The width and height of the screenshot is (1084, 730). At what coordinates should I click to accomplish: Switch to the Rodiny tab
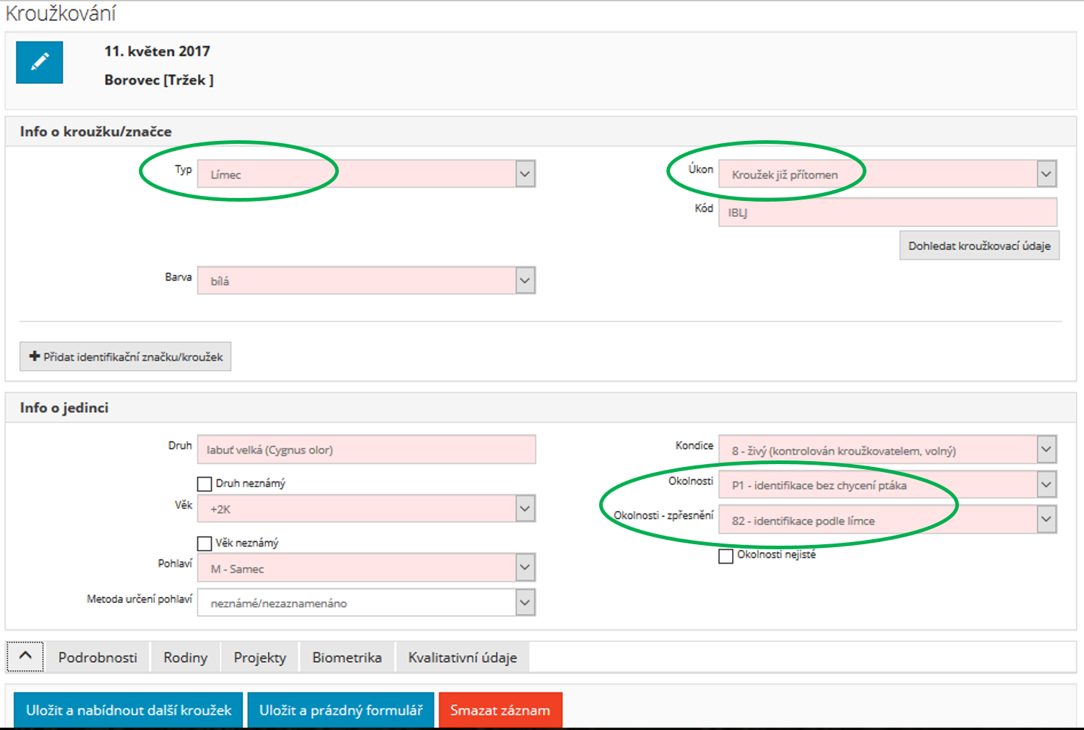(185, 657)
